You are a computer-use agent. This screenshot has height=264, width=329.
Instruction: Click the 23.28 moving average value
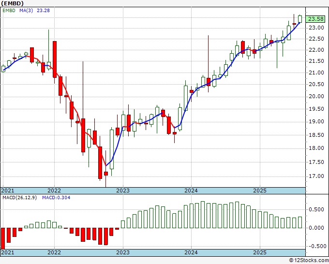click(x=43, y=10)
